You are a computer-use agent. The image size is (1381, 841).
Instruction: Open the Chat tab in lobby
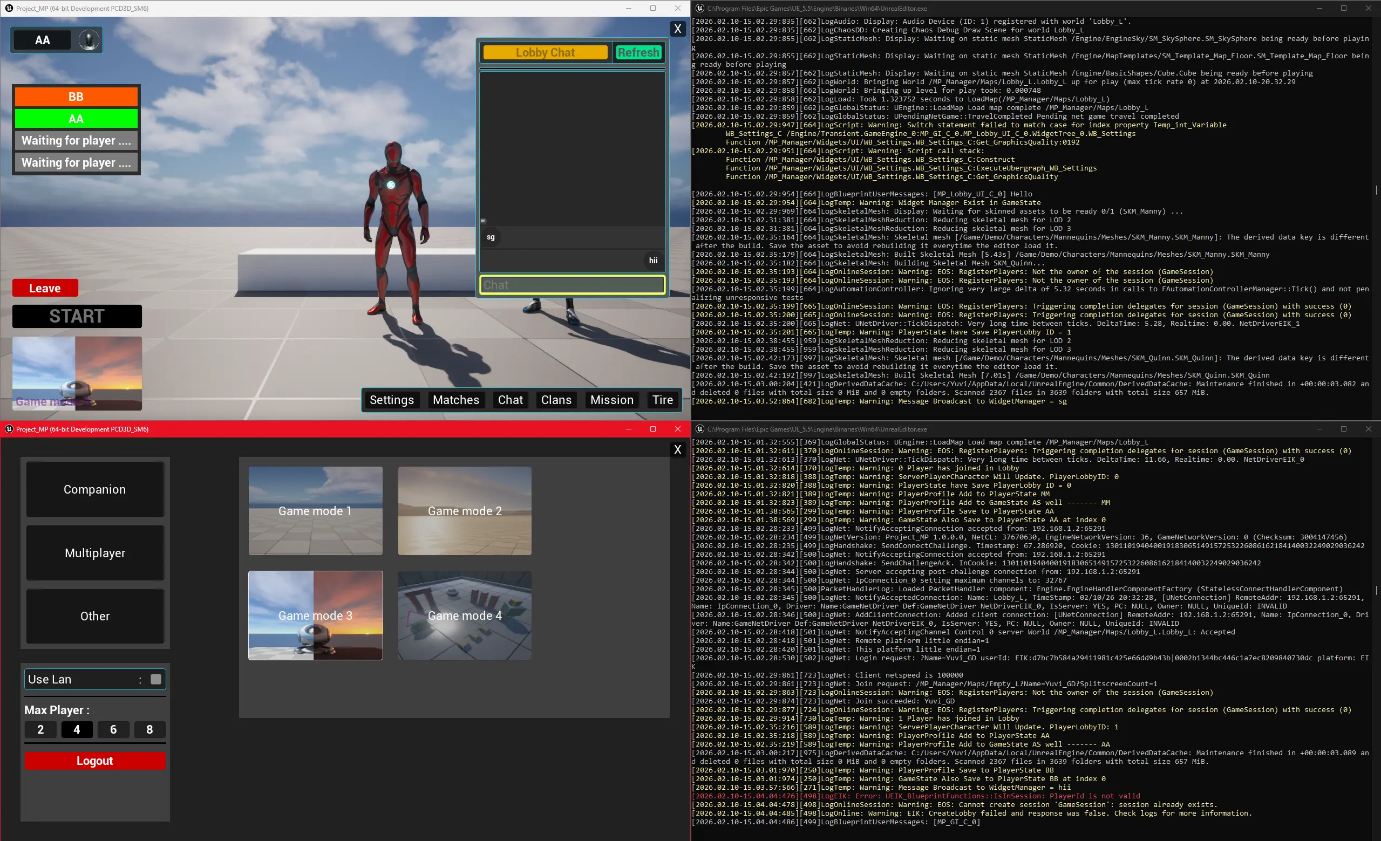click(x=511, y=400)
